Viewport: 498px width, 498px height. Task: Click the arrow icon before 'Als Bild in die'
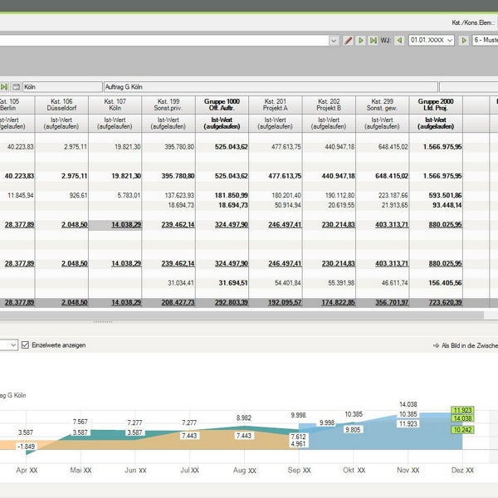(x=435, y=345)
